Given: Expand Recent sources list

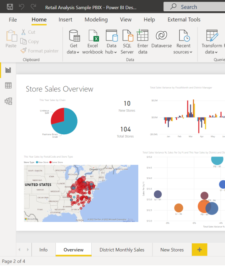Looking at the screenshot, I should [x=183, y=42].
